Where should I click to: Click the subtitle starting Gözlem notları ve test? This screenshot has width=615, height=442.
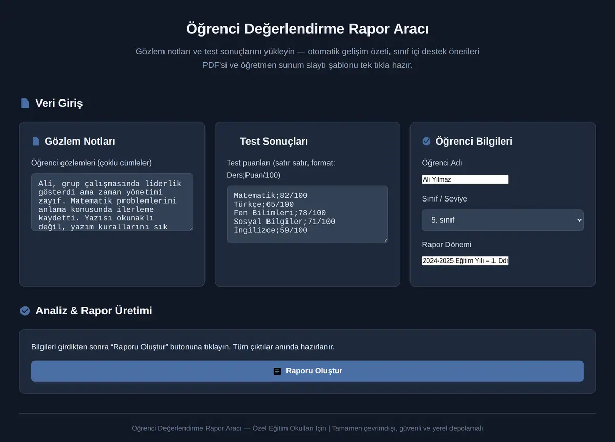307,58
